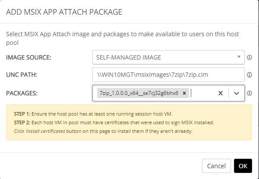Expand the Packages list chevron
The height and width of the screenshot is (179, 259).
point(236,93)
